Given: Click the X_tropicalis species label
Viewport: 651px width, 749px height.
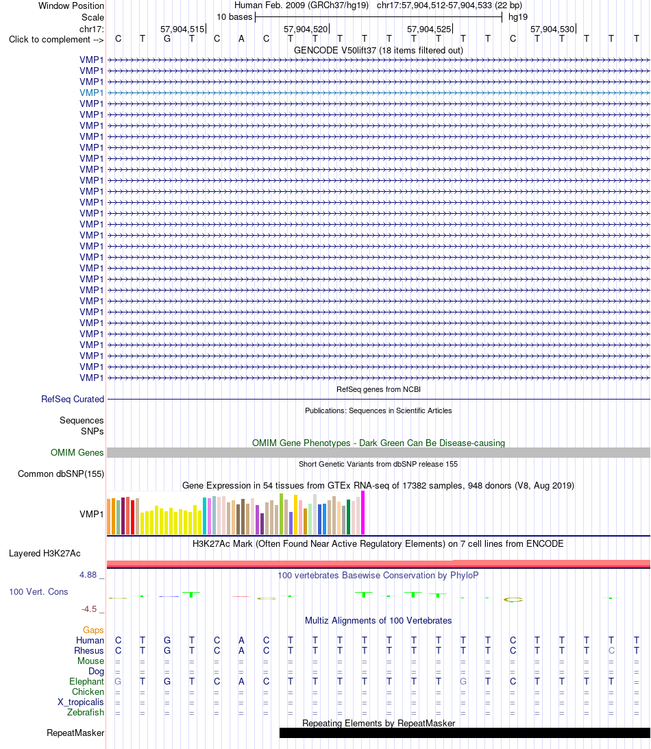Looking at the screenshot, I should 81,702.
